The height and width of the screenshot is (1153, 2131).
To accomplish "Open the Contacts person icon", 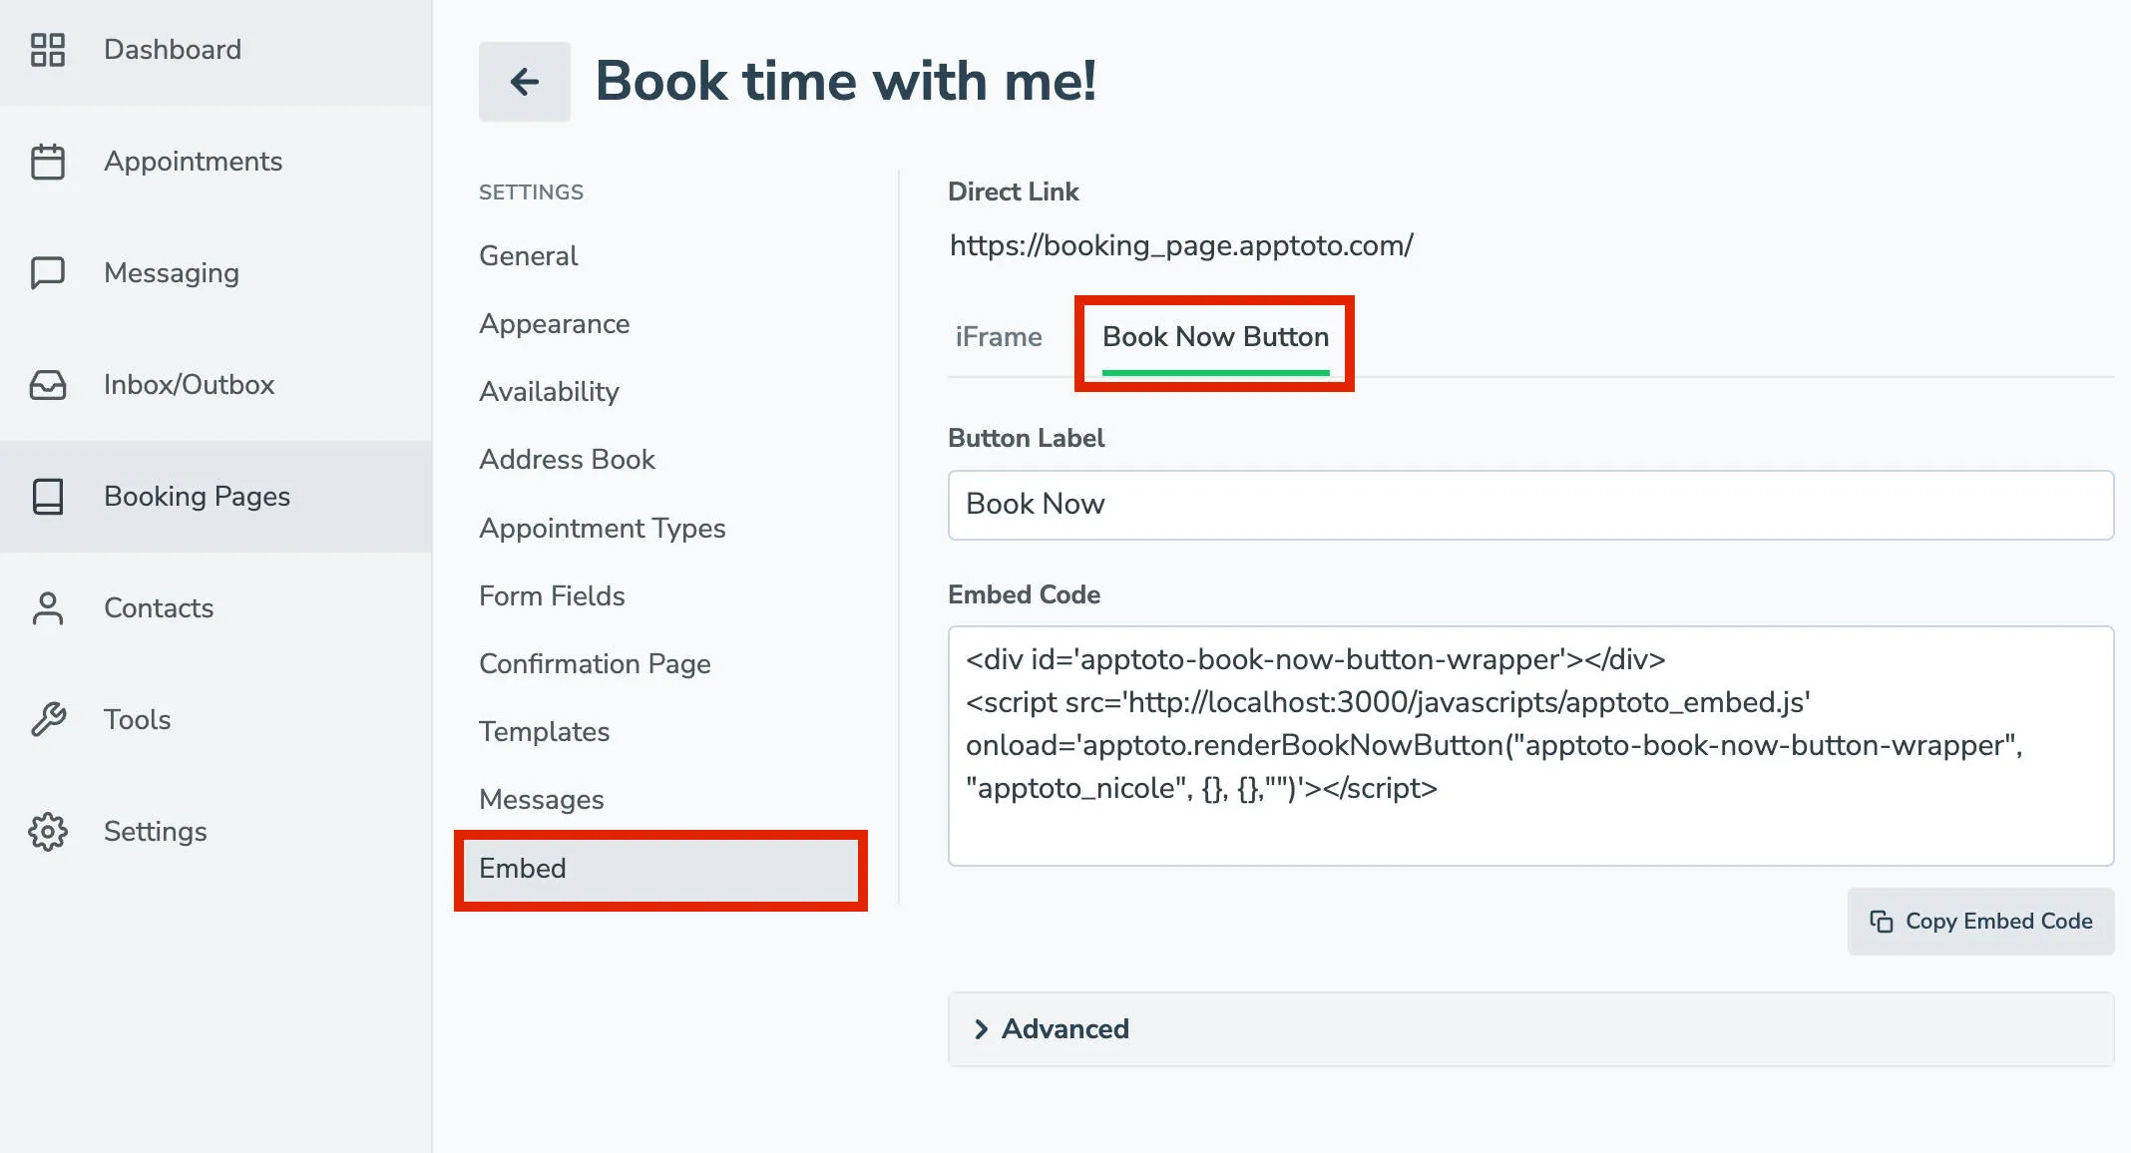I will tap(47, 607).
